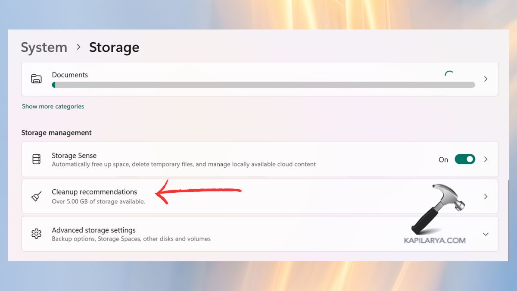Open Cleanup recommendations to free 5 GB

click(94, 192)
